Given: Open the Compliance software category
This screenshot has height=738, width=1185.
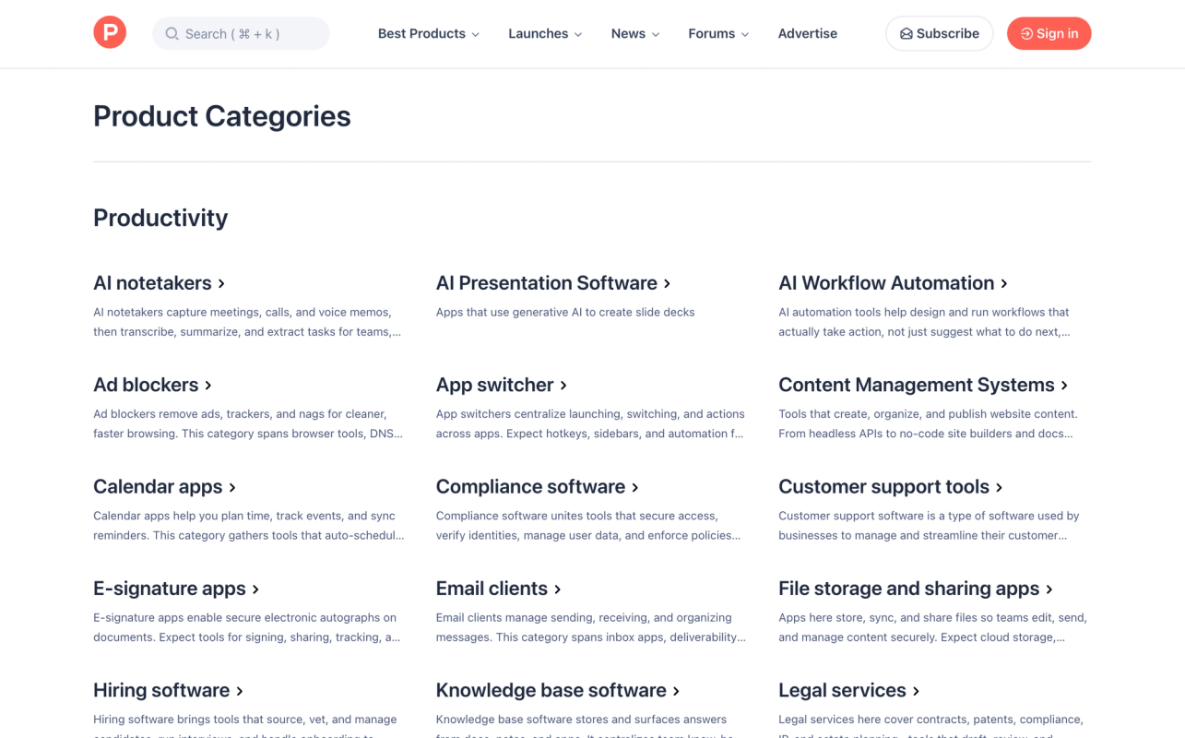Looking at the screenshot, I should tap(538, 487).
